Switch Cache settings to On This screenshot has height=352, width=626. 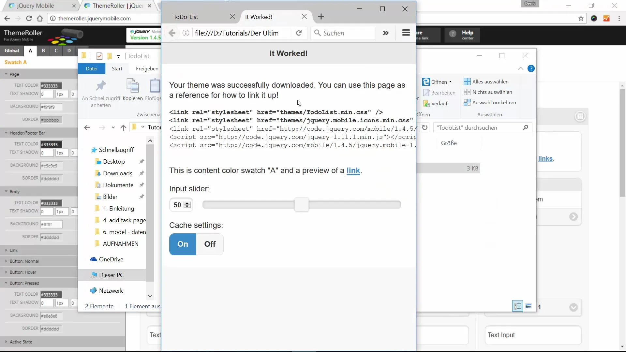pyautogui.click(x=183, y=244)
